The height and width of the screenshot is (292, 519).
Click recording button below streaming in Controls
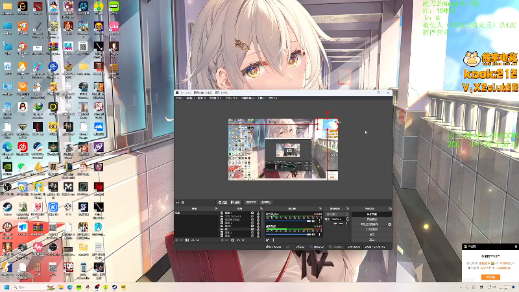pos(372,219)
